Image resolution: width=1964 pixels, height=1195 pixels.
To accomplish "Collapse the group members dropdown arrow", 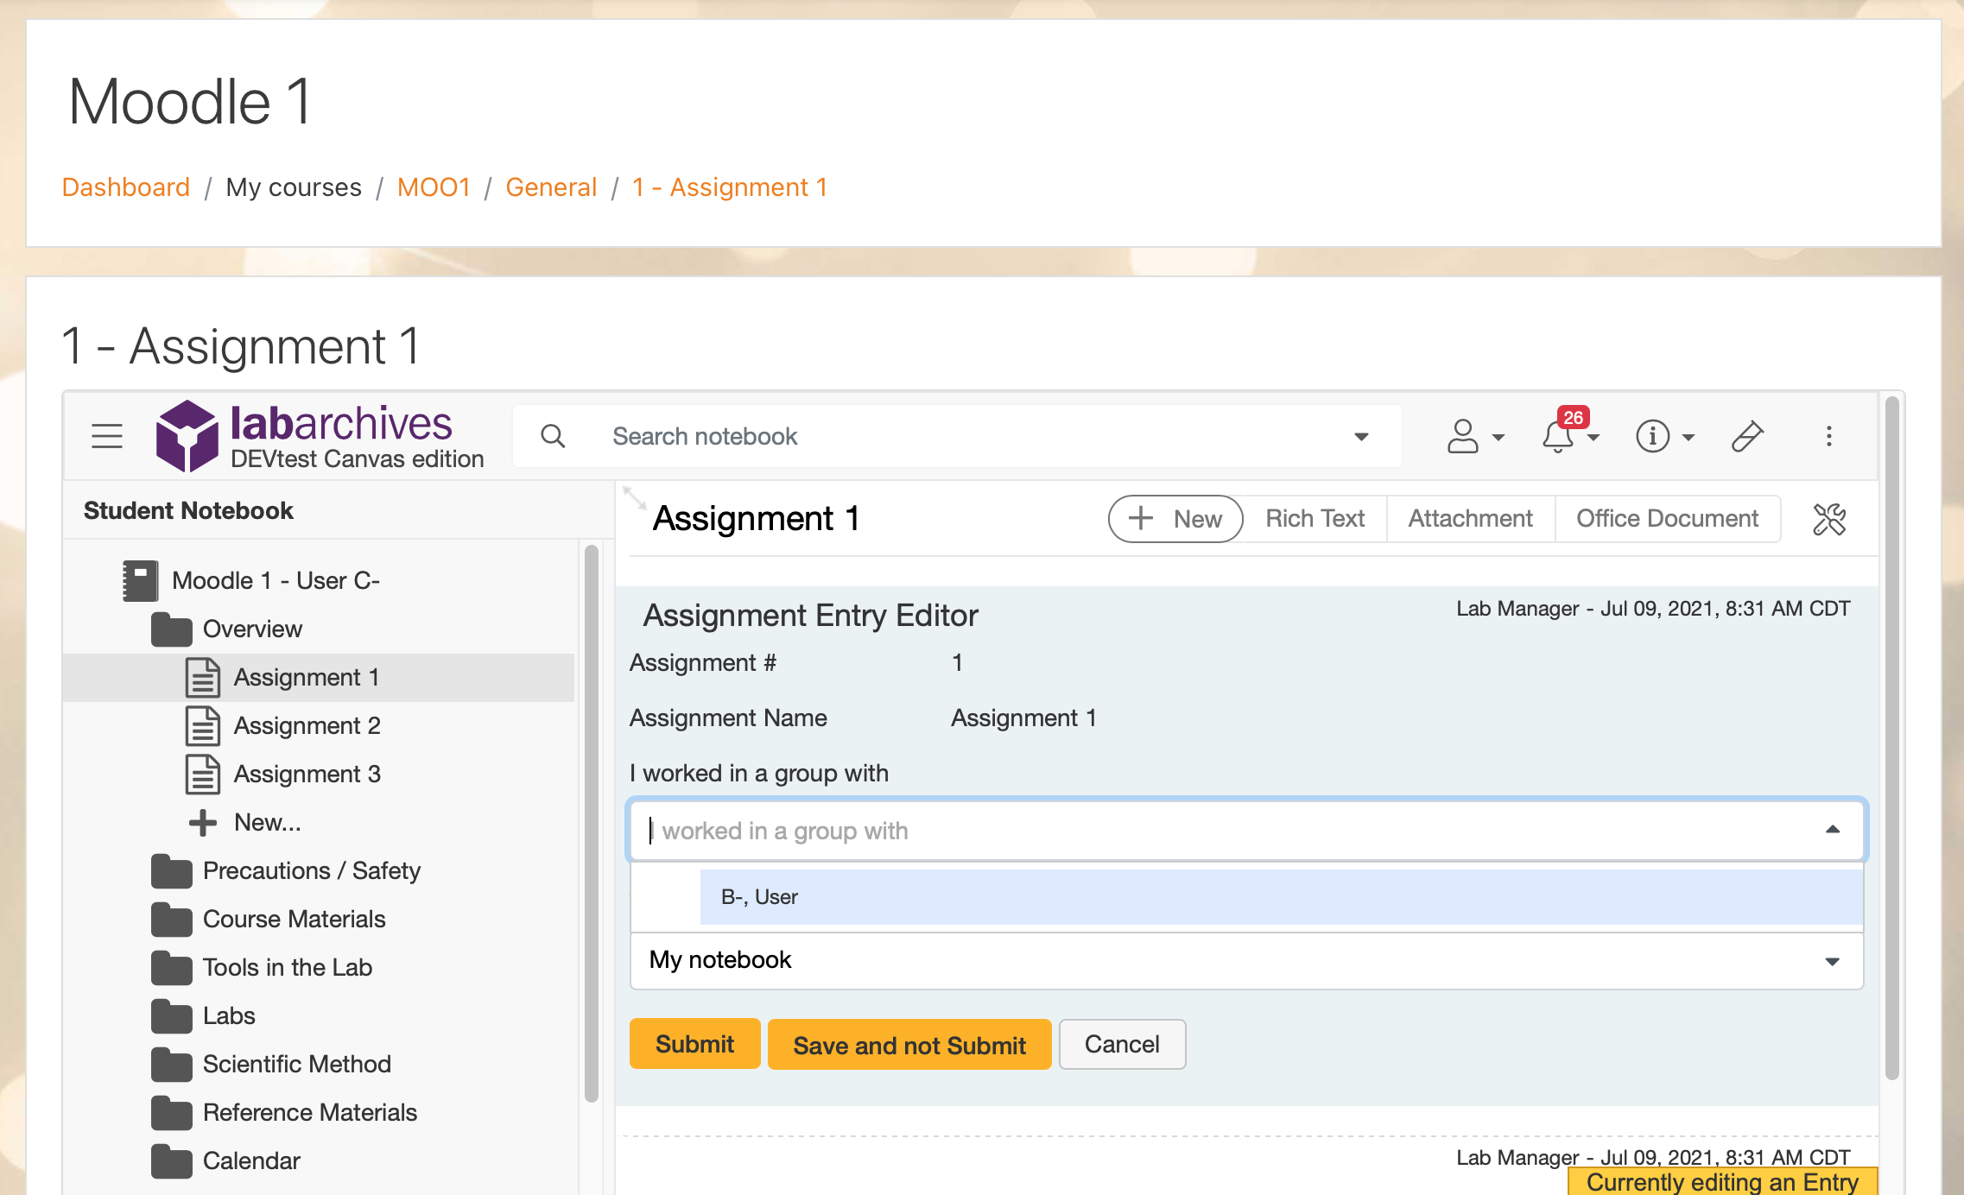I will 1833,830.
